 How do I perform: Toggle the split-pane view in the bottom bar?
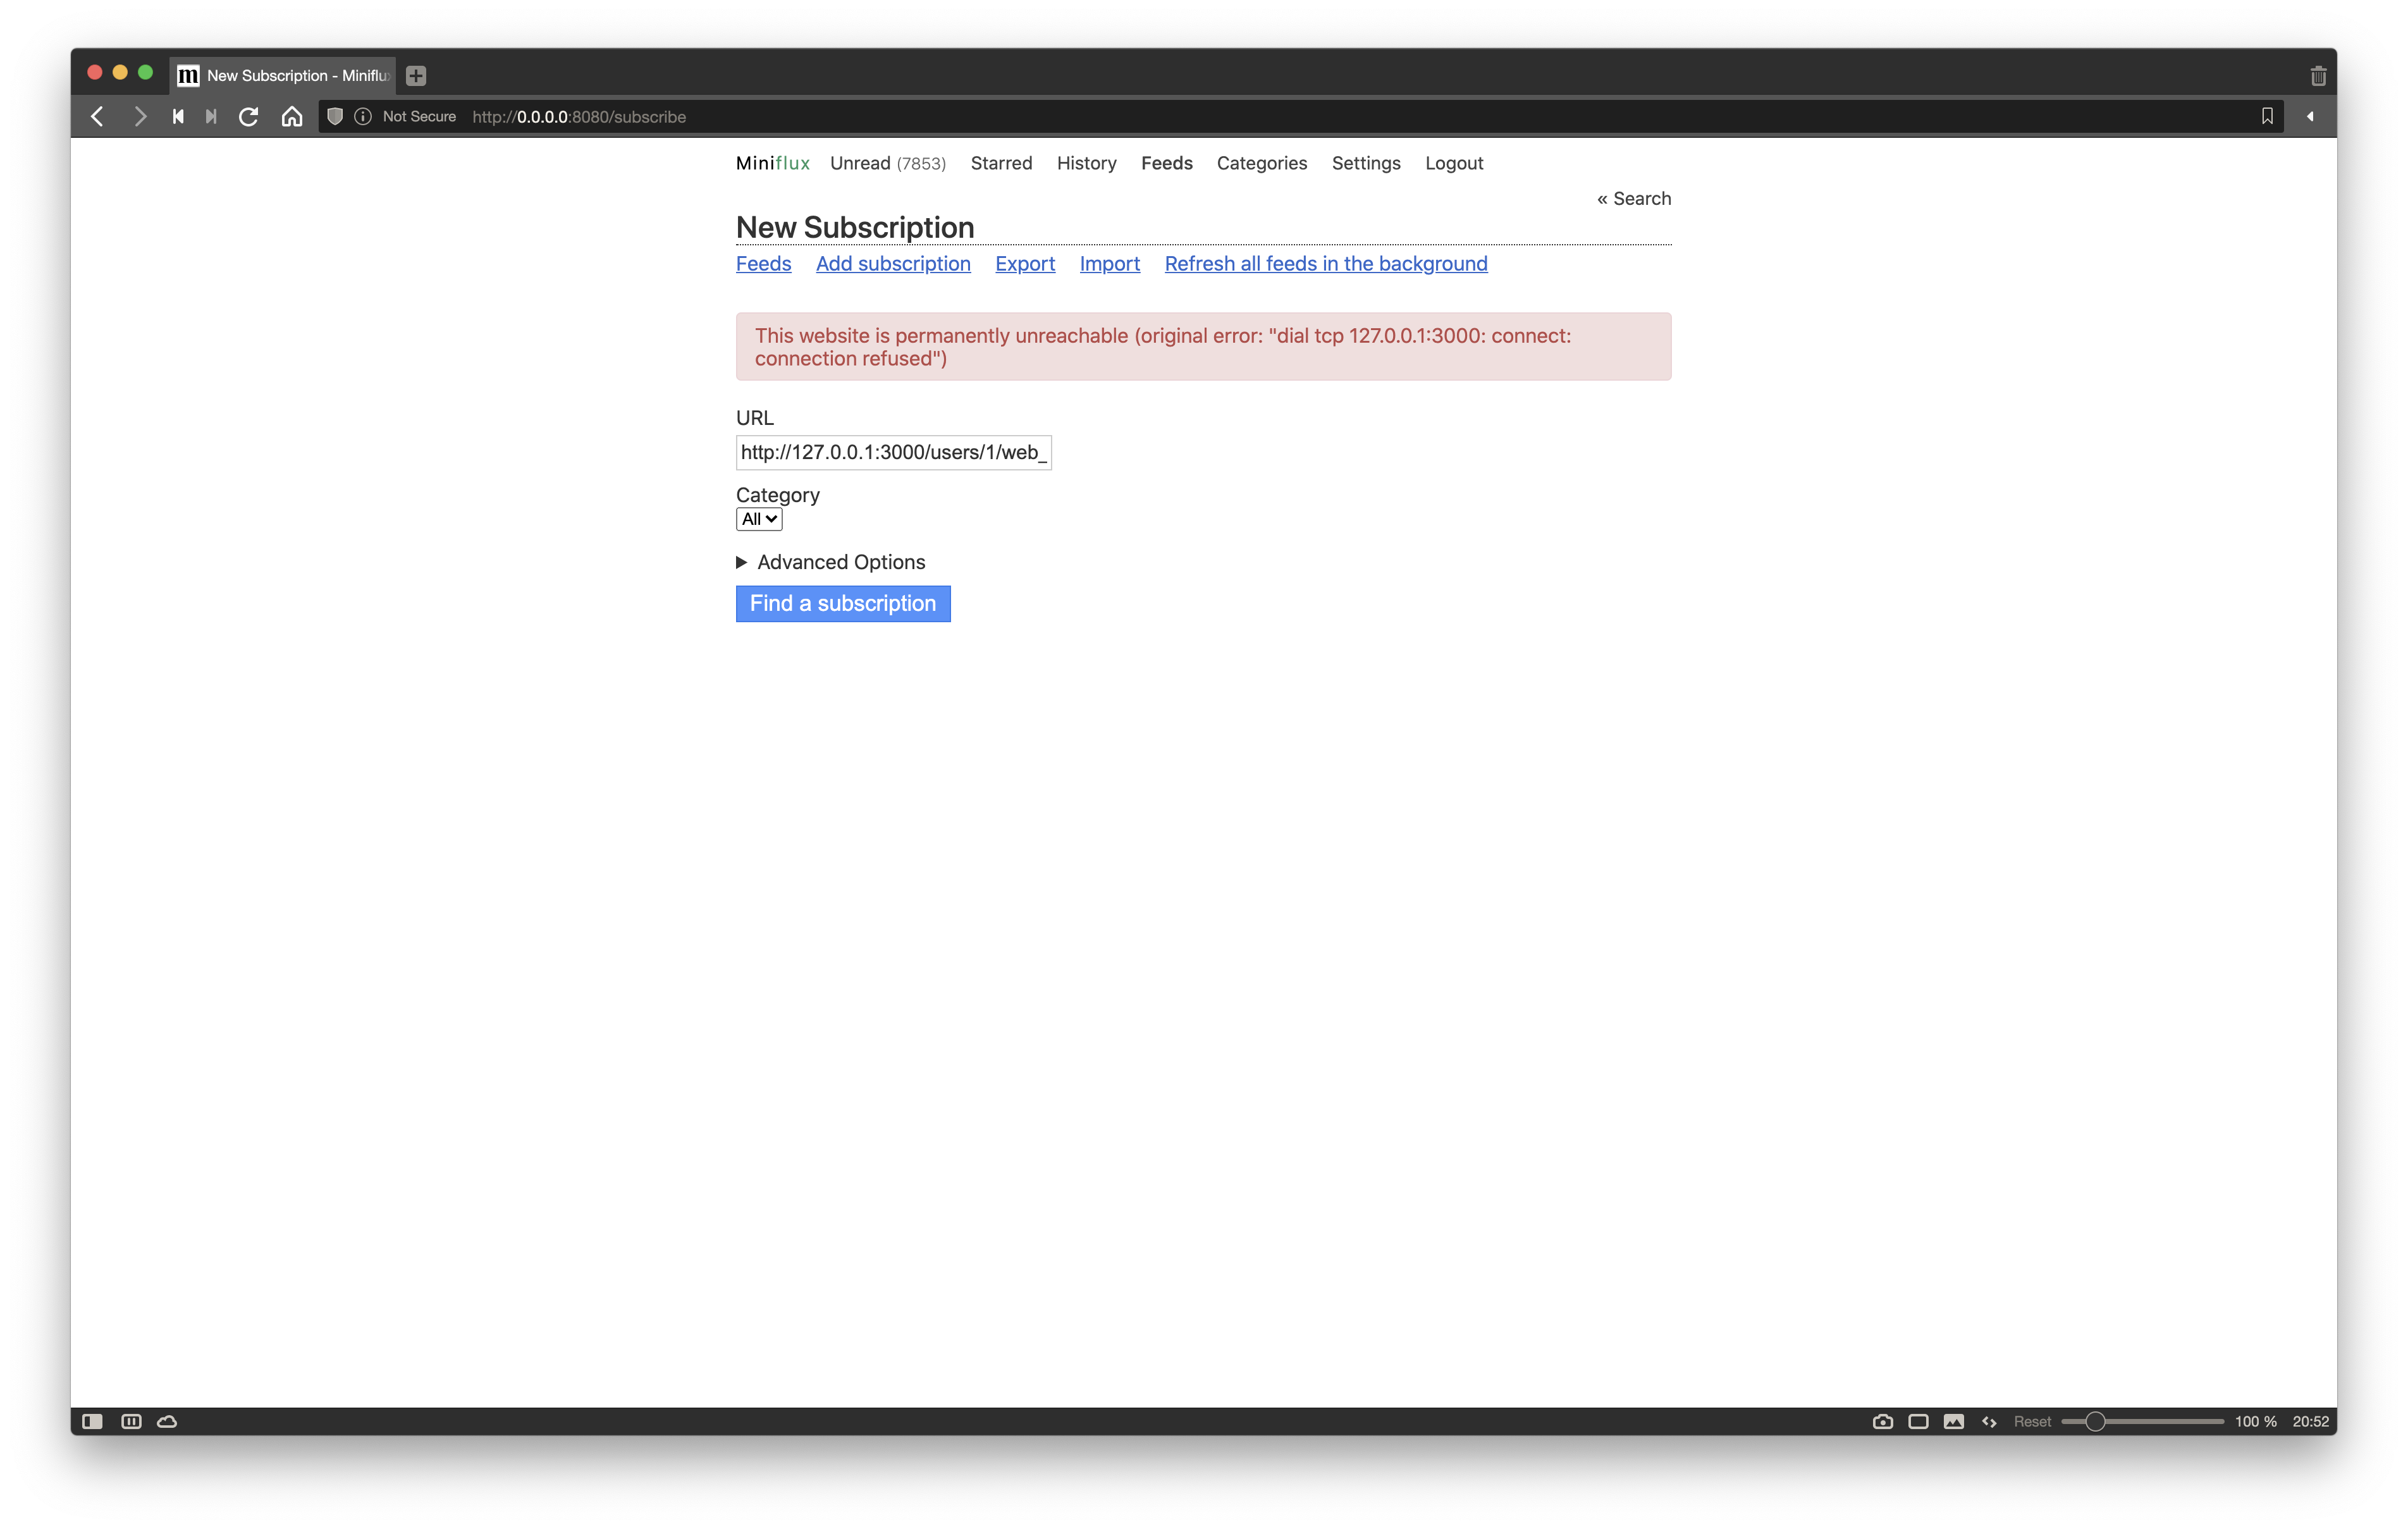tap(131, 1421)
